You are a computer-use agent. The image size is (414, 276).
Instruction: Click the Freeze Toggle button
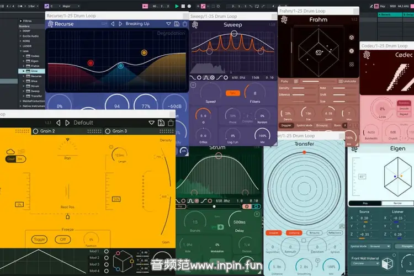coord(39,239)
